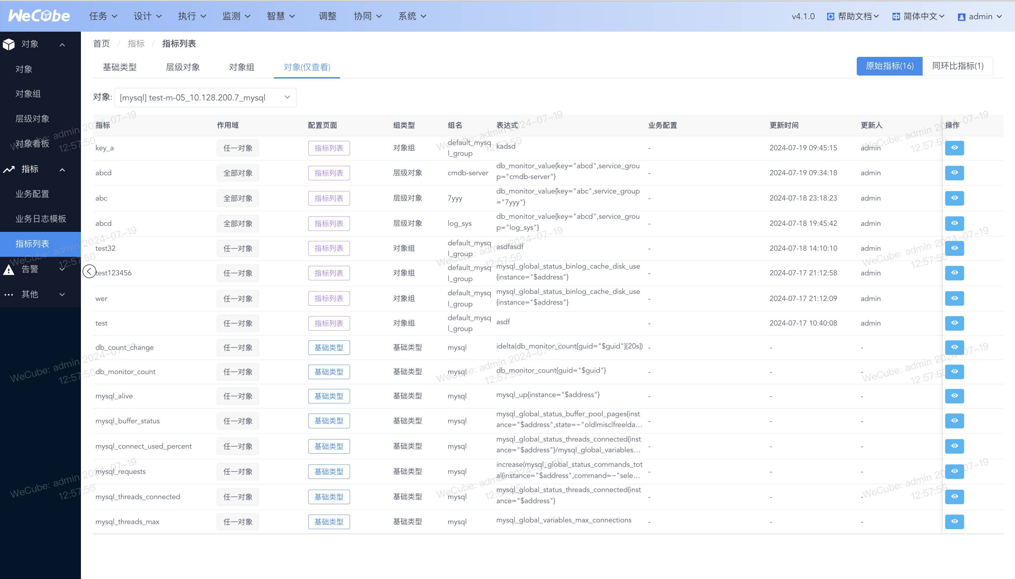Image resolution: width=1015 pixels, height=579 pixels.
Task: View details for test123456 metric
Action: pyautogui.click(x=954, y=273)
